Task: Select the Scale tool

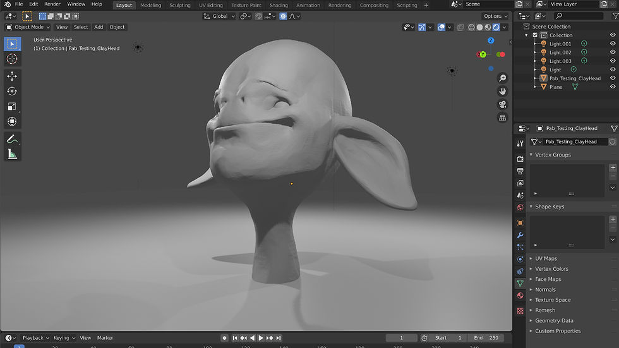Action: coord(12,106)
